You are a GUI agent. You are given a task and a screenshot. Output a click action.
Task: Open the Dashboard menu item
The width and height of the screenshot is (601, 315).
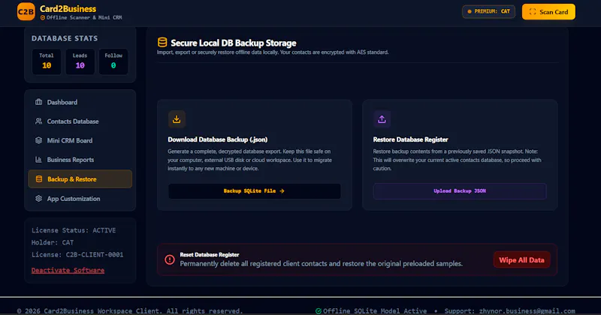(x=80, y=102)
